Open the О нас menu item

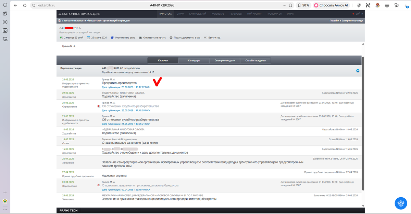tap(290, 14)
